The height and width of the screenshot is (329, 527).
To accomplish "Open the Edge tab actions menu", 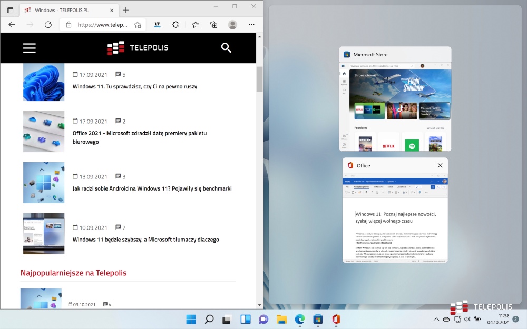I will coord(10,10).
